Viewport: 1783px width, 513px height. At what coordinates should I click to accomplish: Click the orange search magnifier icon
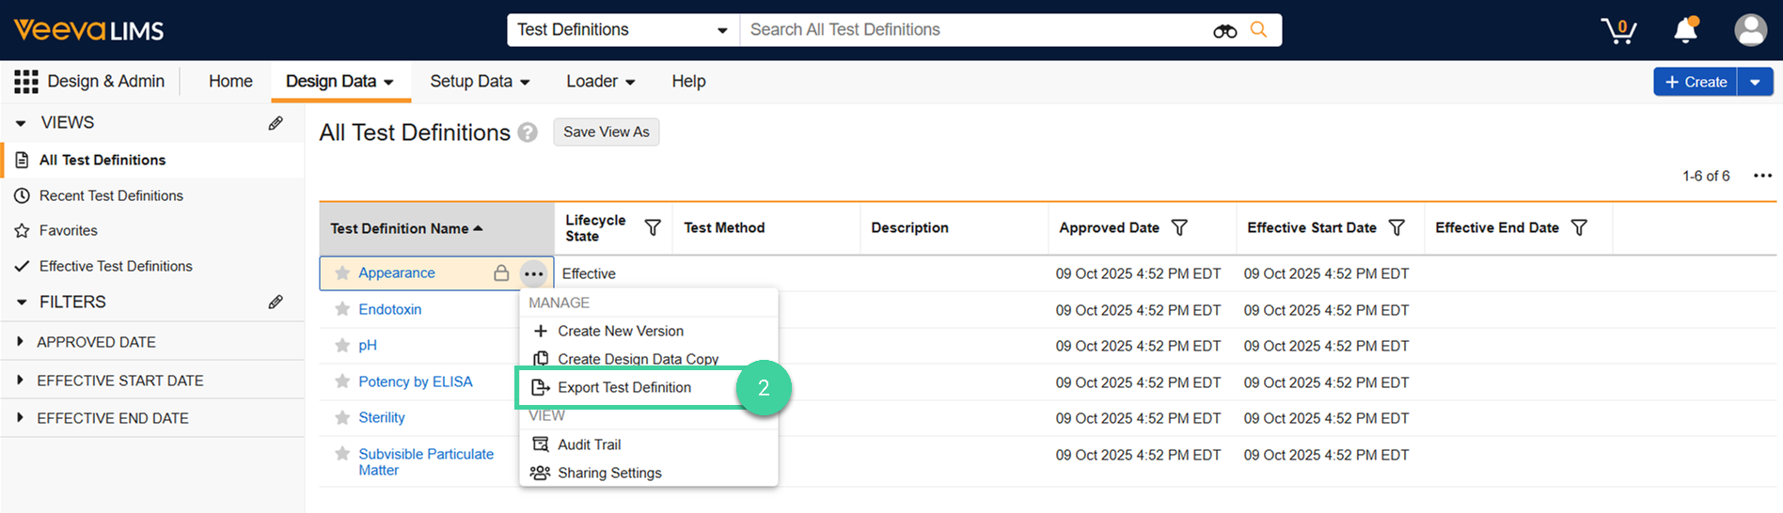pos(1258,30)
